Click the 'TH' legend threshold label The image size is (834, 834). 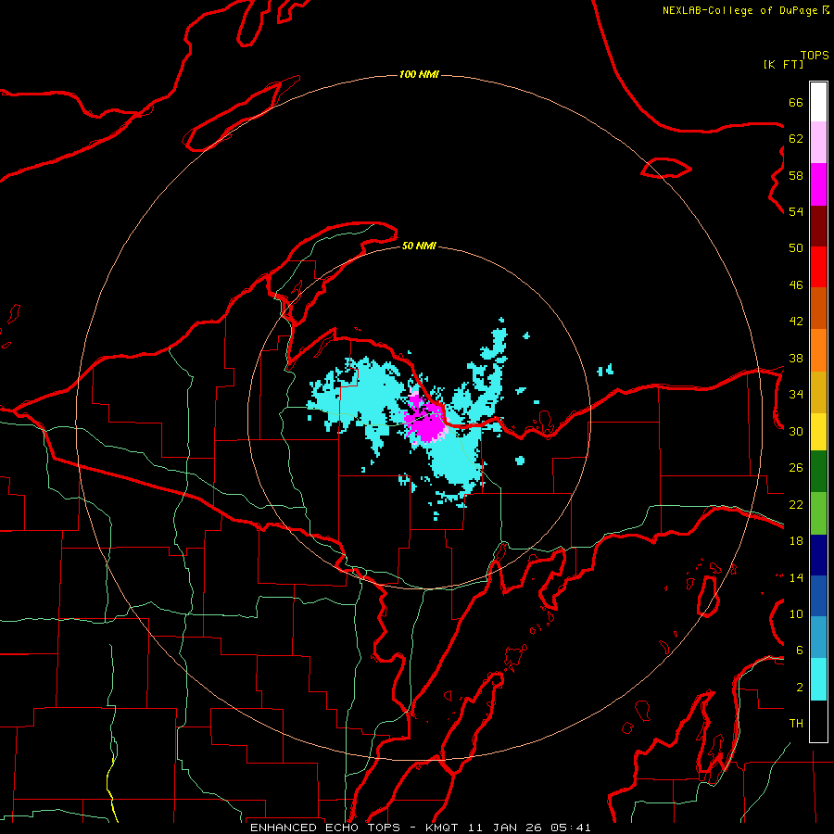[796, 723]
